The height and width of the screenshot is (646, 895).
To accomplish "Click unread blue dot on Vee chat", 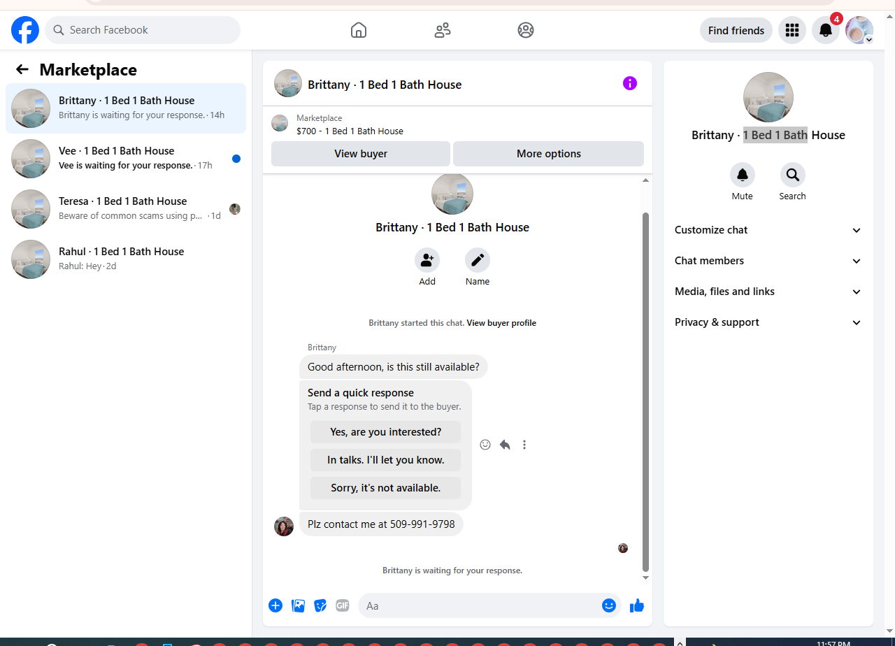I will pos(236,159).
